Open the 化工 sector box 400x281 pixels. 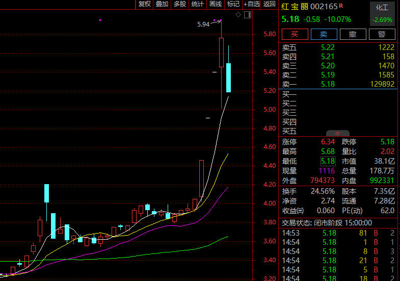pyautogui.click(x=382, y=14)
